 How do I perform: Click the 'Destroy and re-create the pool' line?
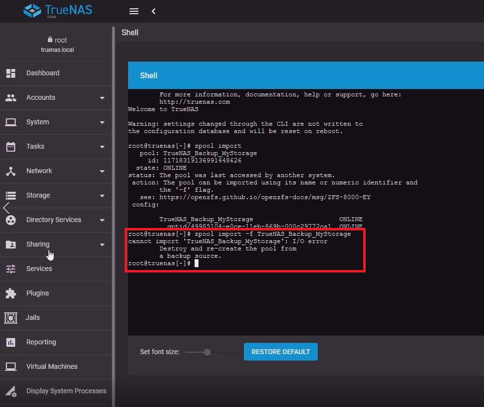pos(228,249)
